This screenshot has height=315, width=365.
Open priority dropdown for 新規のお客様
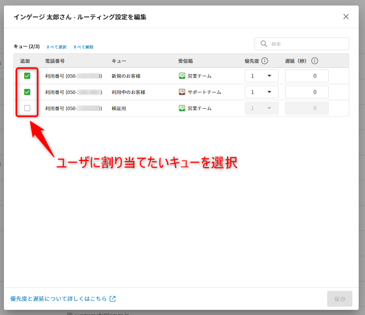point(262,76)
